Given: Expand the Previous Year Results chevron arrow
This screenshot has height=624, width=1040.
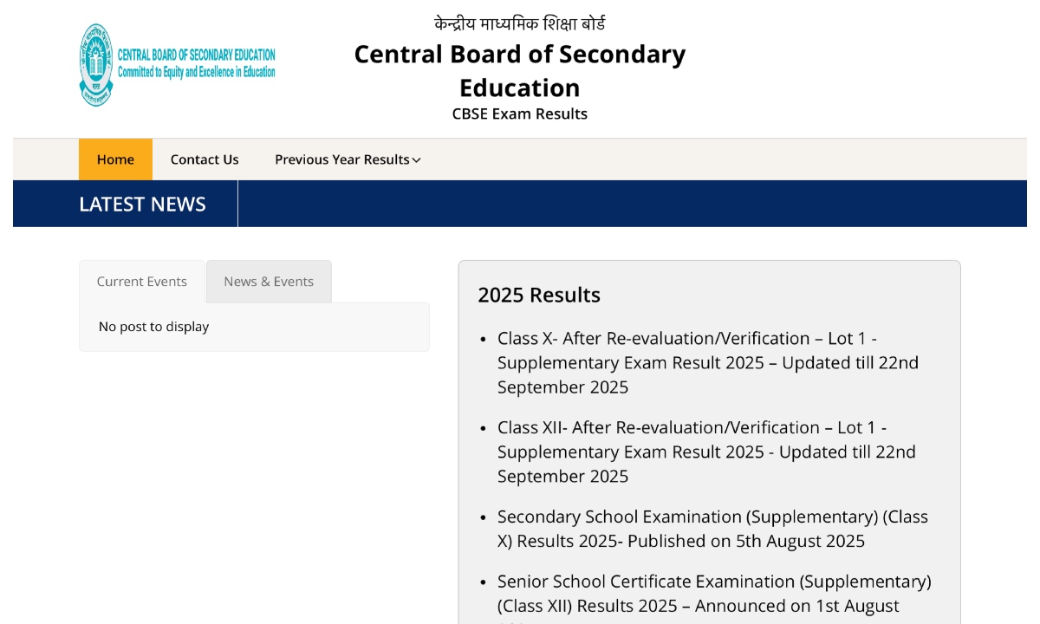Looking at the screenshot, I should 415,159.
